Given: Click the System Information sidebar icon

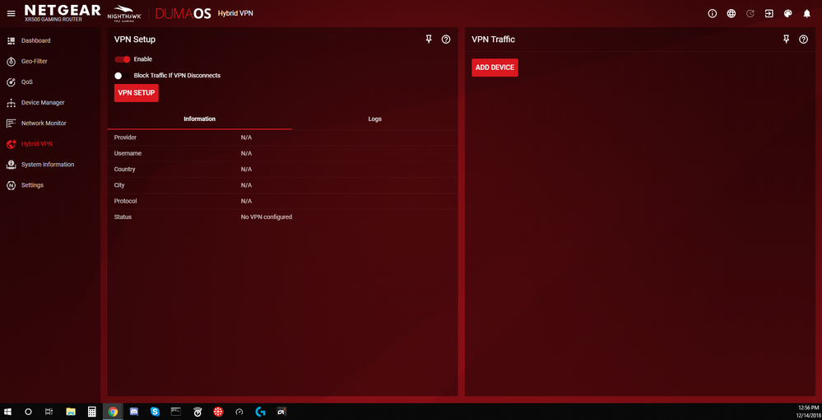Looking at the screenshot, I should pyautogui.click(x=11, y=165).
